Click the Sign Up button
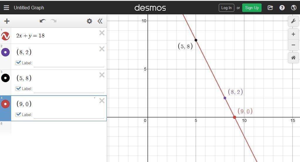 coord(252,8)
